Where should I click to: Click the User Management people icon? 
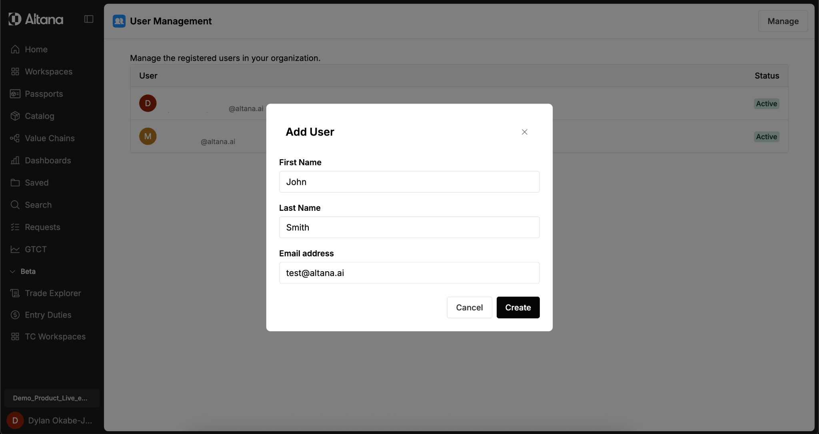(x=119, y=21)
